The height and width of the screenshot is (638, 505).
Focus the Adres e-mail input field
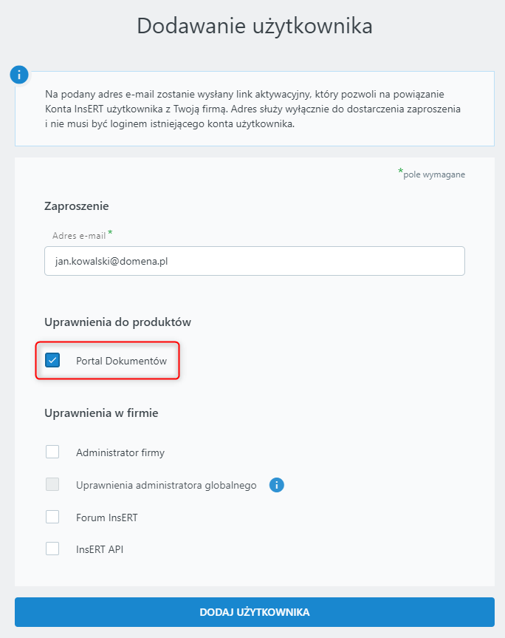click(254, 261)
